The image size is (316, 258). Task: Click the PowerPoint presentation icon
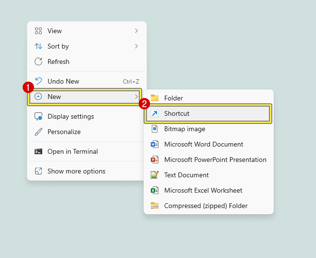[x=155, y=160]
